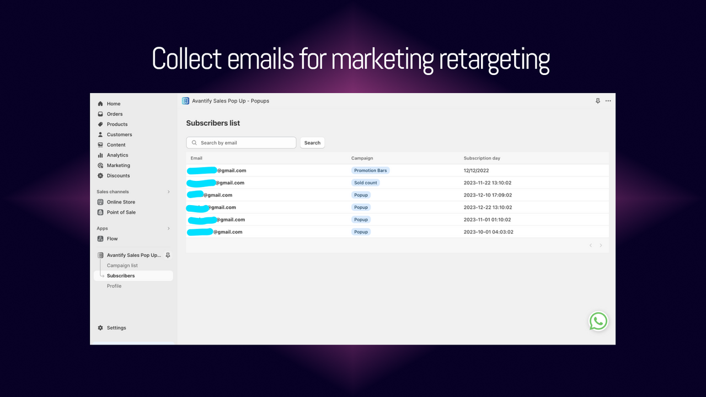Click the Marketing target icon
This screenshot has height=397, width=706.
100,165
